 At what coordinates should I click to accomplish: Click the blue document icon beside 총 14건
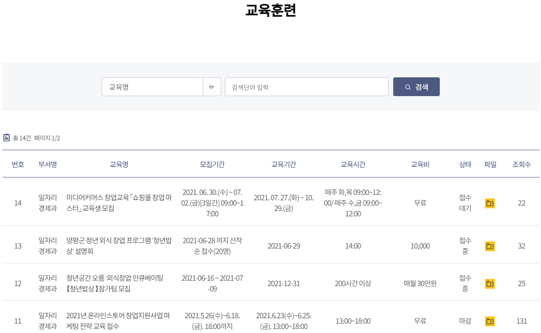tap(6, 137)
